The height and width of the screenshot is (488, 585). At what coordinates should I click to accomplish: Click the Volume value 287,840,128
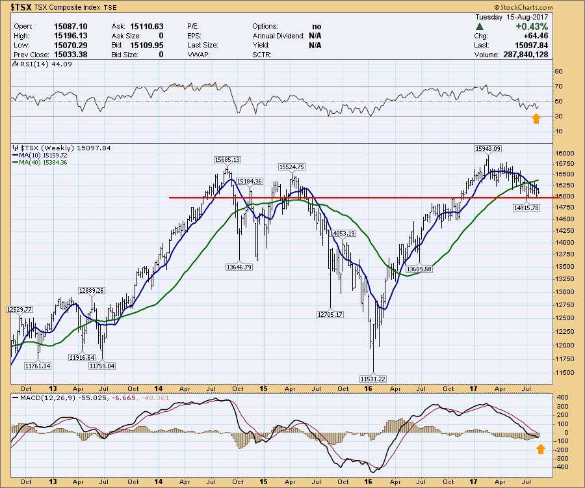(x=526, y=55)
